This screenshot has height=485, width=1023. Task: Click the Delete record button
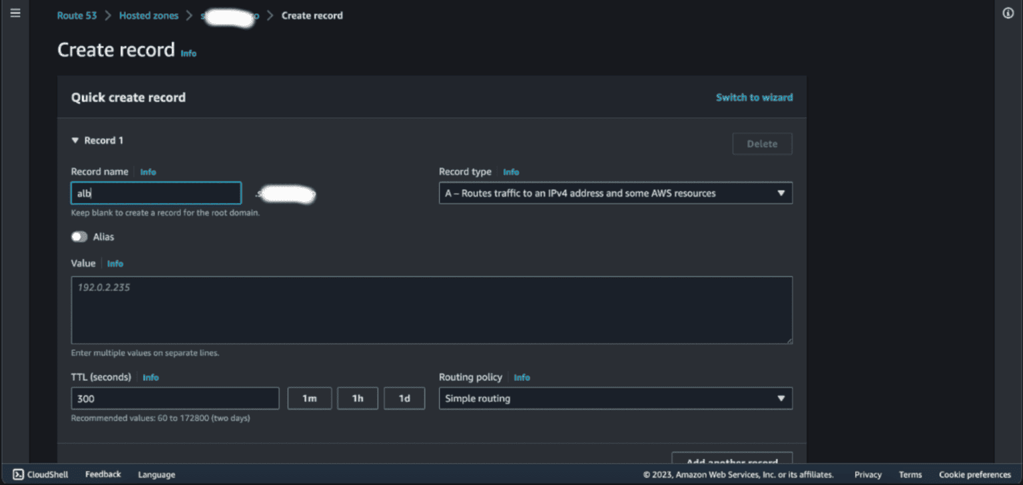[x=762, y=143]
